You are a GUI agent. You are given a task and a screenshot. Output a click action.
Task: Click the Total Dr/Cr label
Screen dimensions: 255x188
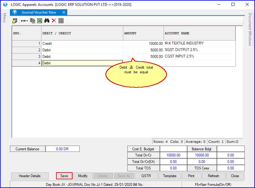click(143, 155)
